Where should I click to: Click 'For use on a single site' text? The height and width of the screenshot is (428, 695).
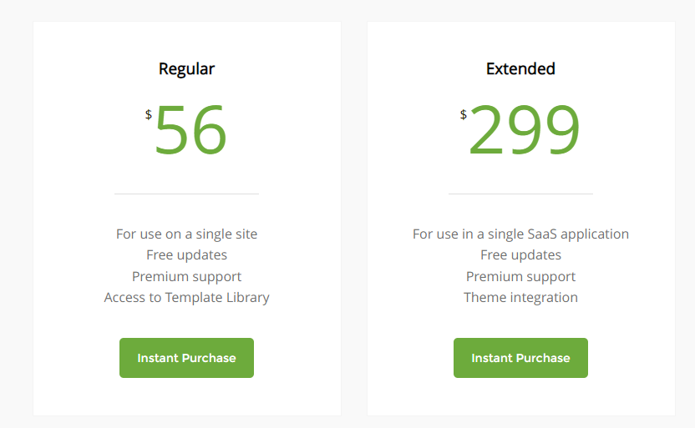tap(186, 234)
